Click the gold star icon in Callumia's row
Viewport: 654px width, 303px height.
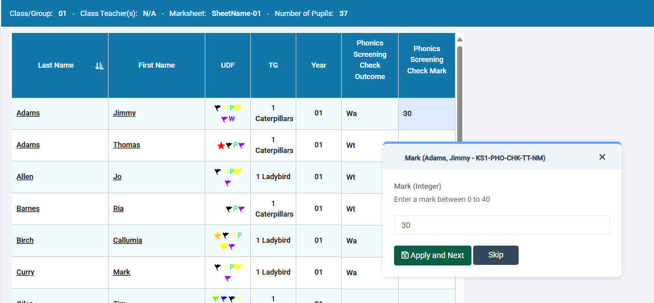coord(217,235)
